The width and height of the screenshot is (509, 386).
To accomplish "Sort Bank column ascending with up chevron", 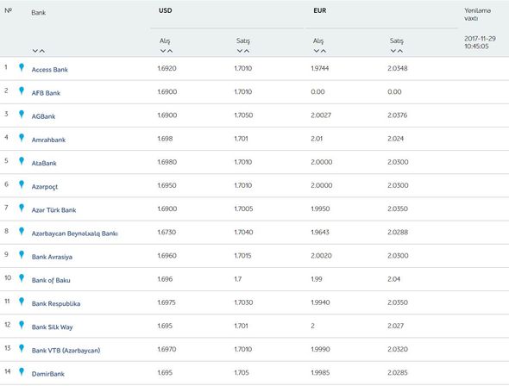I will click(42, 51).
